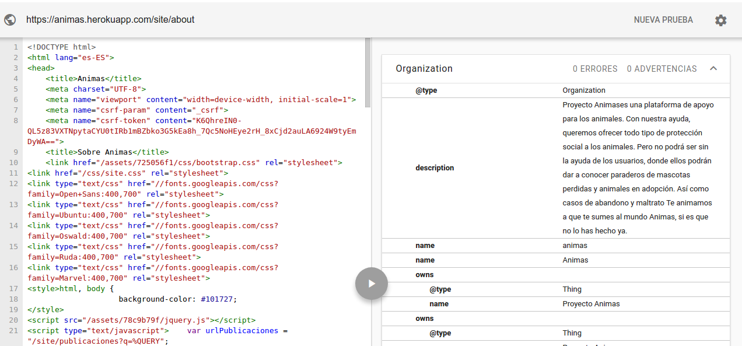Click the Ruda font link line
The height and width of the screenshot is (346, 742).
click(x=153, y=252)
